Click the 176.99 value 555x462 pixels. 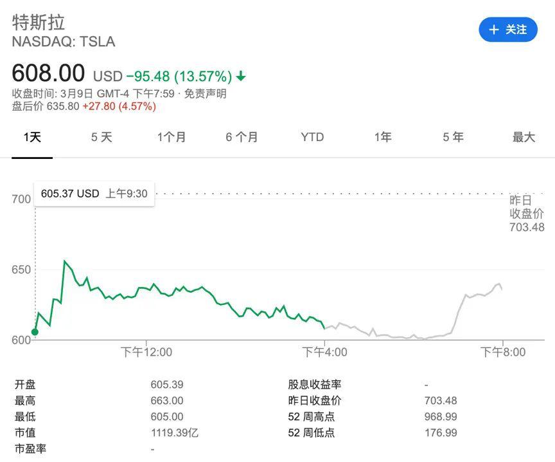coord(441,432)
